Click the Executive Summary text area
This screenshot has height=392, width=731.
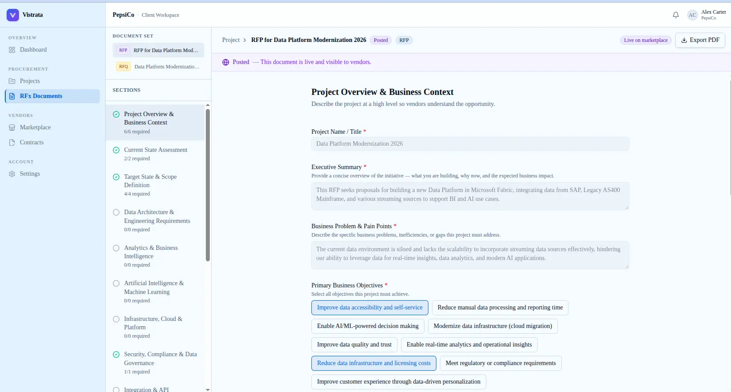point(470,196)
